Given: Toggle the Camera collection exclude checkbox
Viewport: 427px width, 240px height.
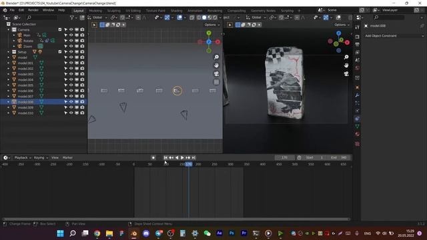Looking at the screenshot, I should click(x=59, y=29).
